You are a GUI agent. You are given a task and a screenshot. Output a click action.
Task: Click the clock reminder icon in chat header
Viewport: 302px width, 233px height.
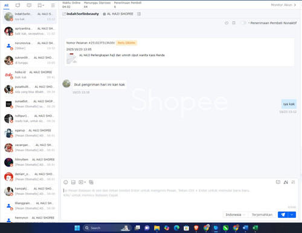pyautogui.click(x=226, y=23)
